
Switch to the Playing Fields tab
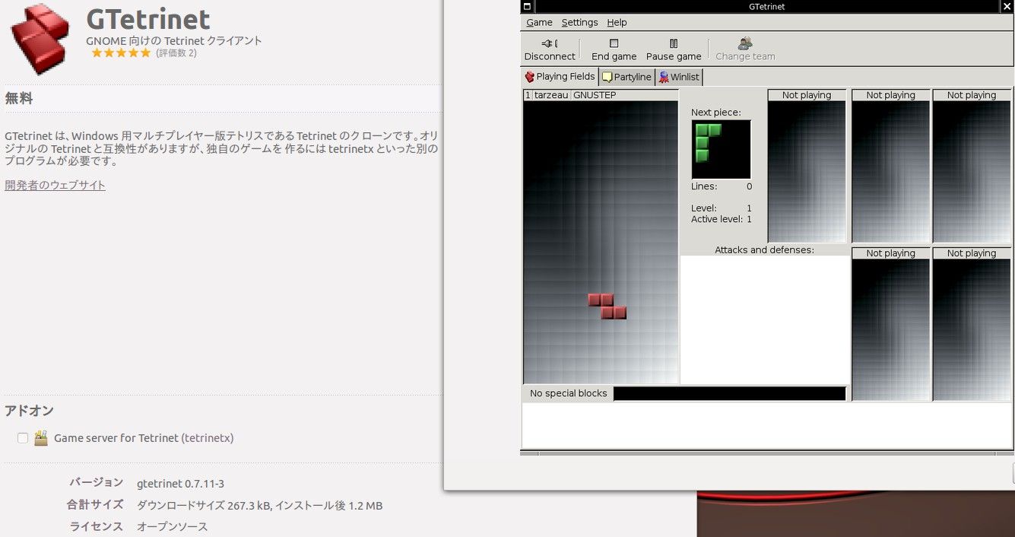tap(560, 77)
